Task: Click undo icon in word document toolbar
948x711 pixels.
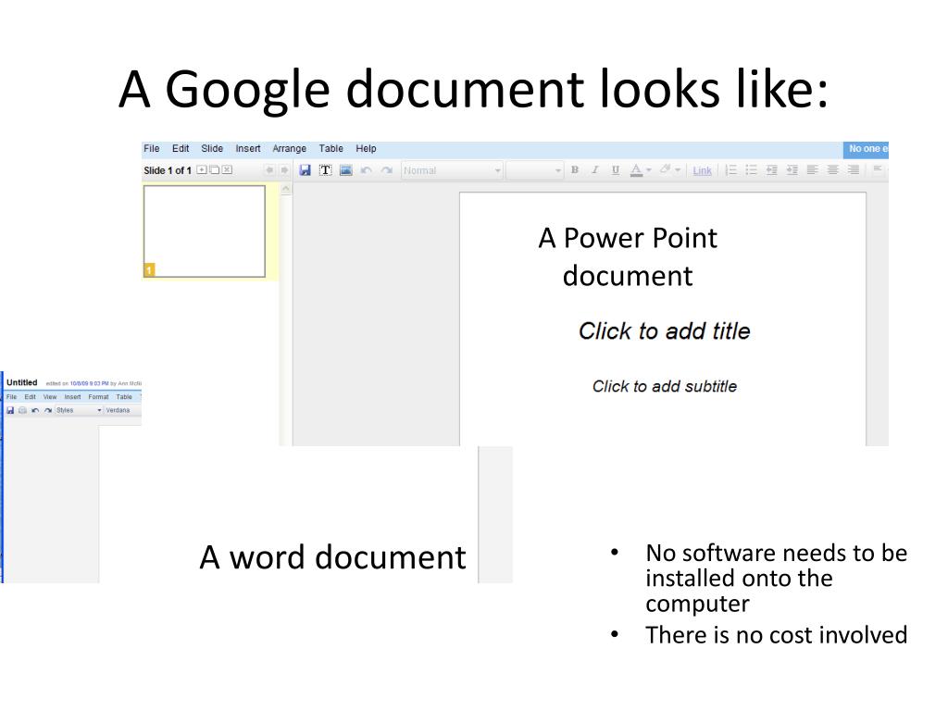Action: tap(35, 410)
